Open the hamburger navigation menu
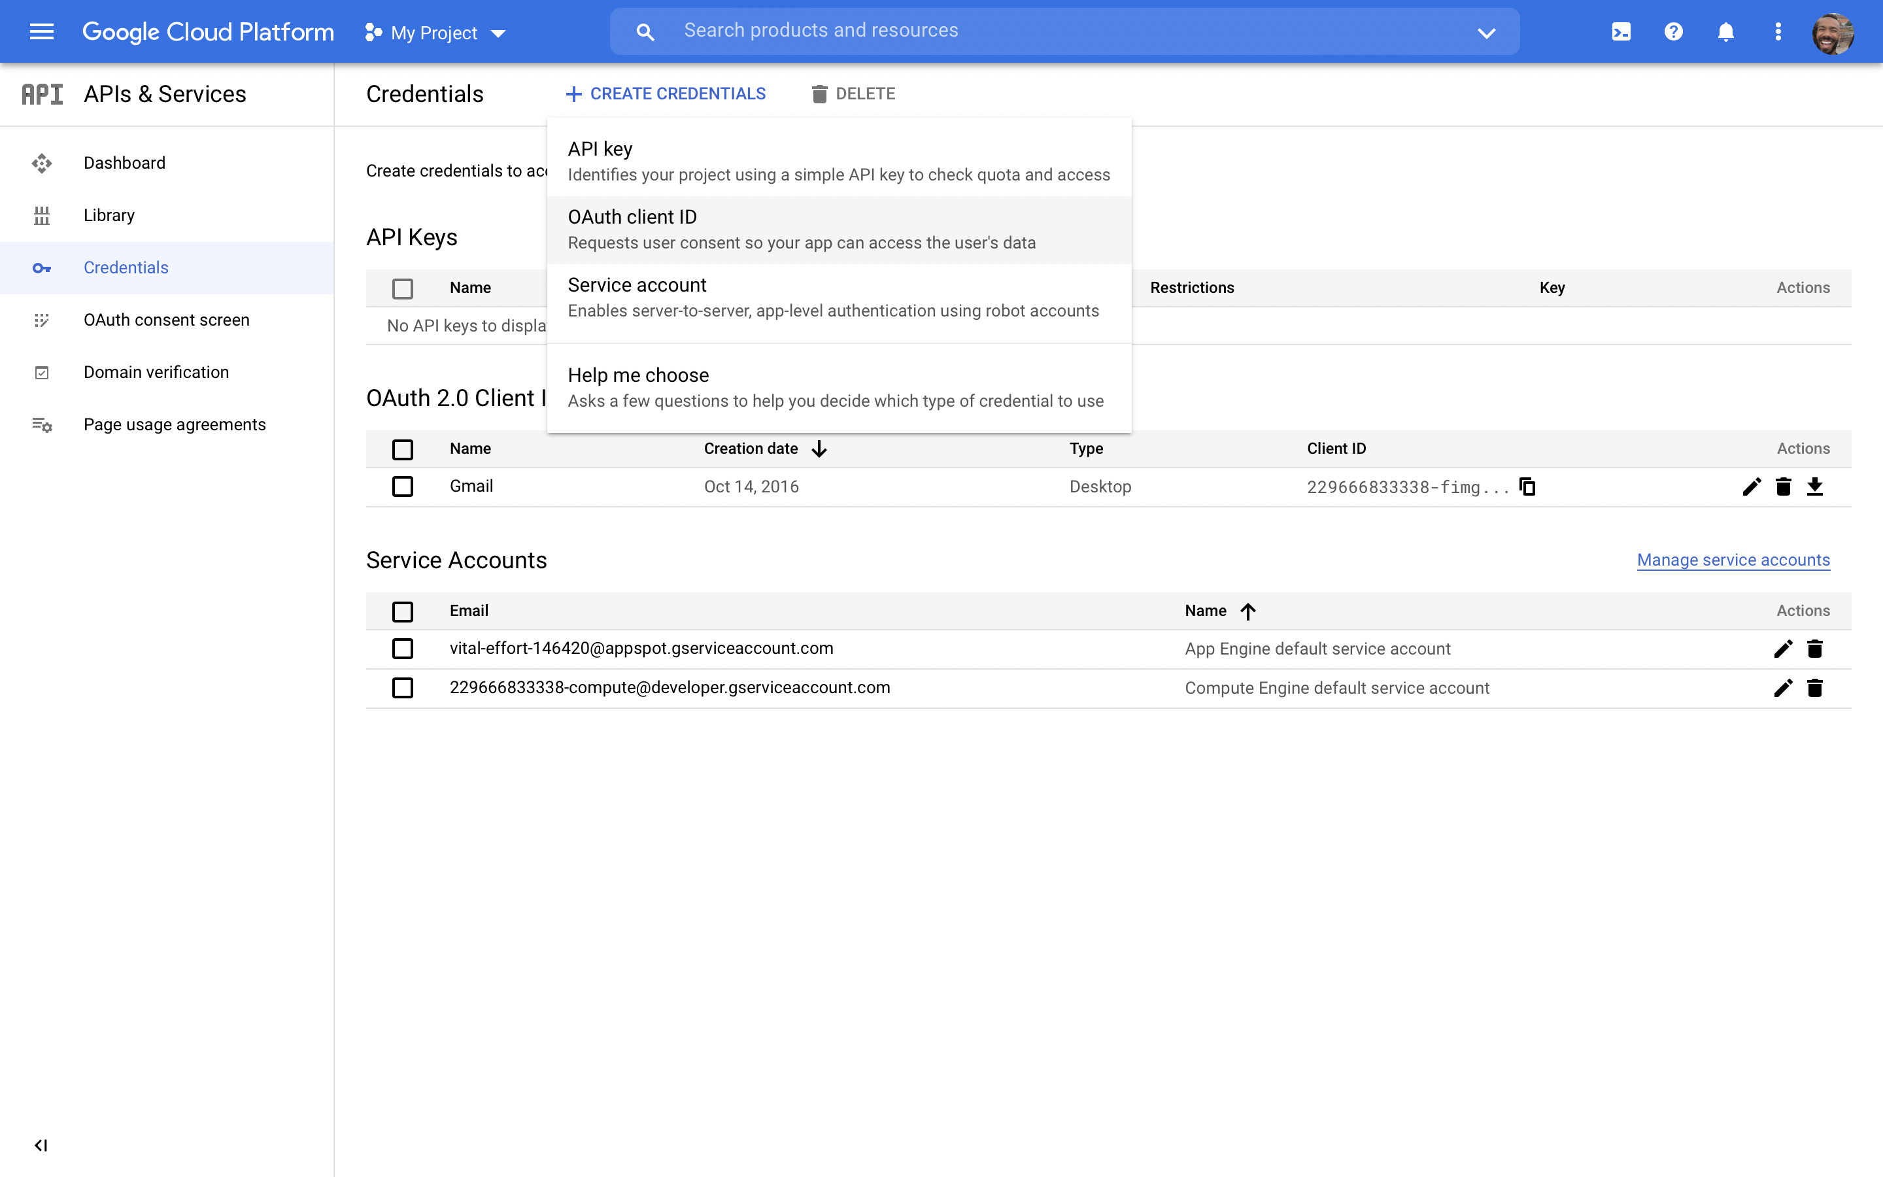This screenshot has height=1177, width=1883. 41,32
